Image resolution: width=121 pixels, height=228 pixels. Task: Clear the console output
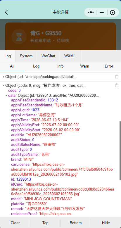(15, 223)
